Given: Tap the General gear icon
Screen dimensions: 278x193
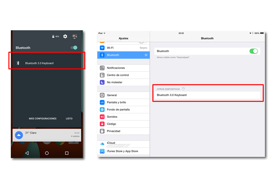Looking at the screenshot, I should coord(102,95).
